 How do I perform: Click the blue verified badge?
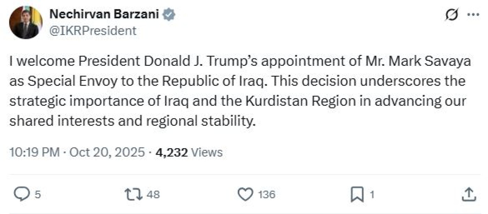tap(169, 15)
